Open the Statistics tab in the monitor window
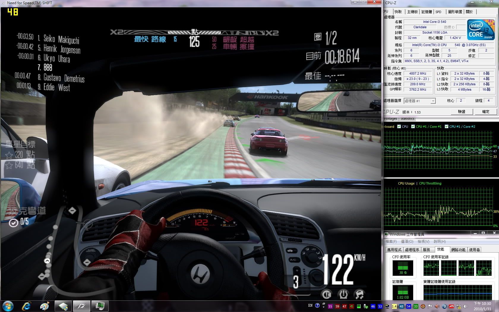The width and height of the screenshot is (499, 312). [407, 119]
